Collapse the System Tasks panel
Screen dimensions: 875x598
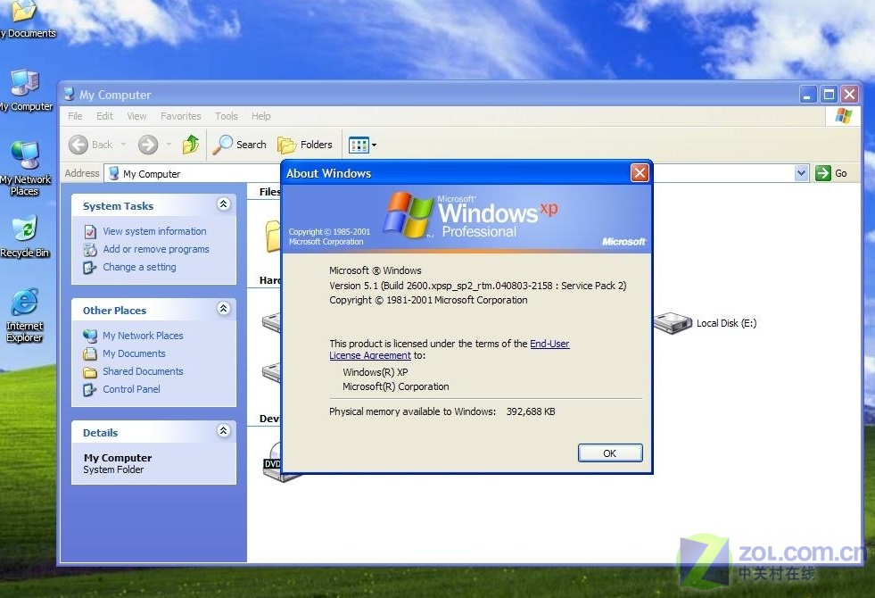coord(222,203)
